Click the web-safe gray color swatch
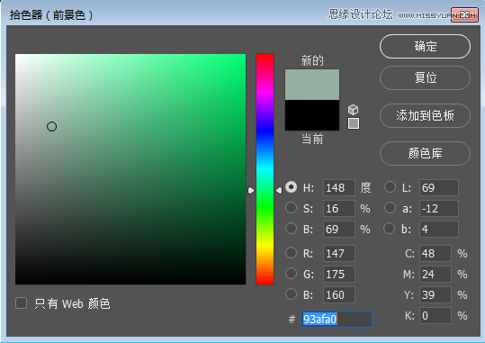The image size is (485, 343). click(354, 123)
